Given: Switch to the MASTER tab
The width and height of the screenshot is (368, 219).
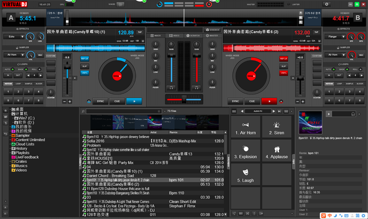Looking at the screenshot, I should [212, 36].
